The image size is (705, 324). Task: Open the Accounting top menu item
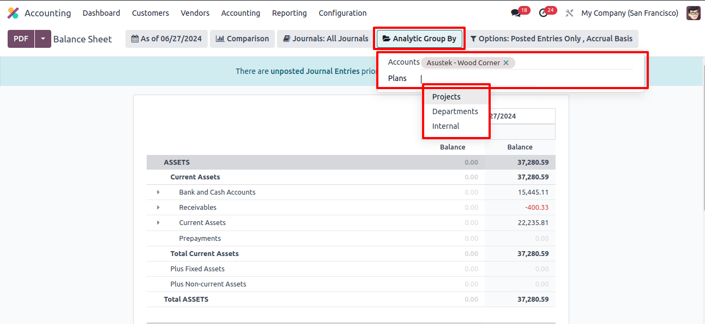(x=240, y=13)
